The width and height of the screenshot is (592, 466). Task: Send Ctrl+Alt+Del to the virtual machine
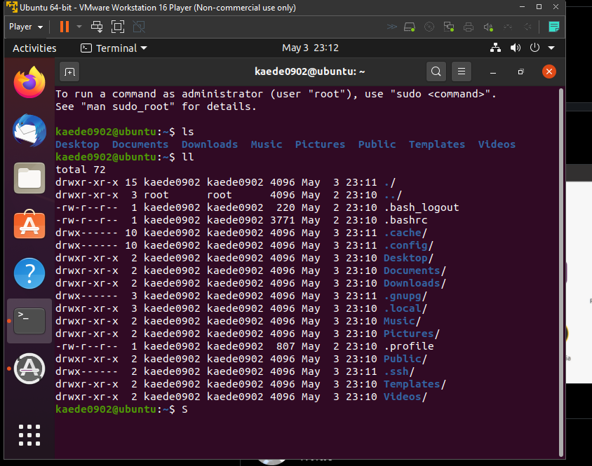pyautogui.click(x=97, y=26)
